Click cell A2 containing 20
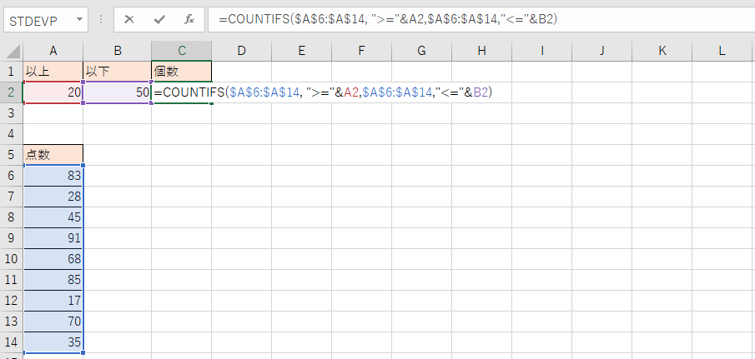This screenshot has width=755, height=359. pos(53,92)
